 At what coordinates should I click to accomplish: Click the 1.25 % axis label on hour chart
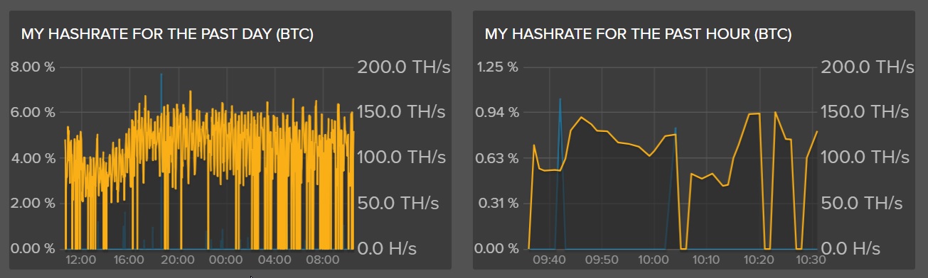pos(496,67)
